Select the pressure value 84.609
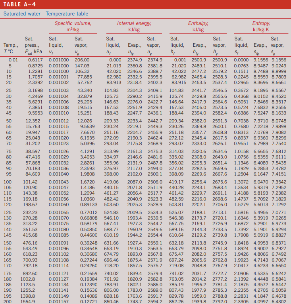The height and width of the screenshot is (304, 291). click(33, 174)
